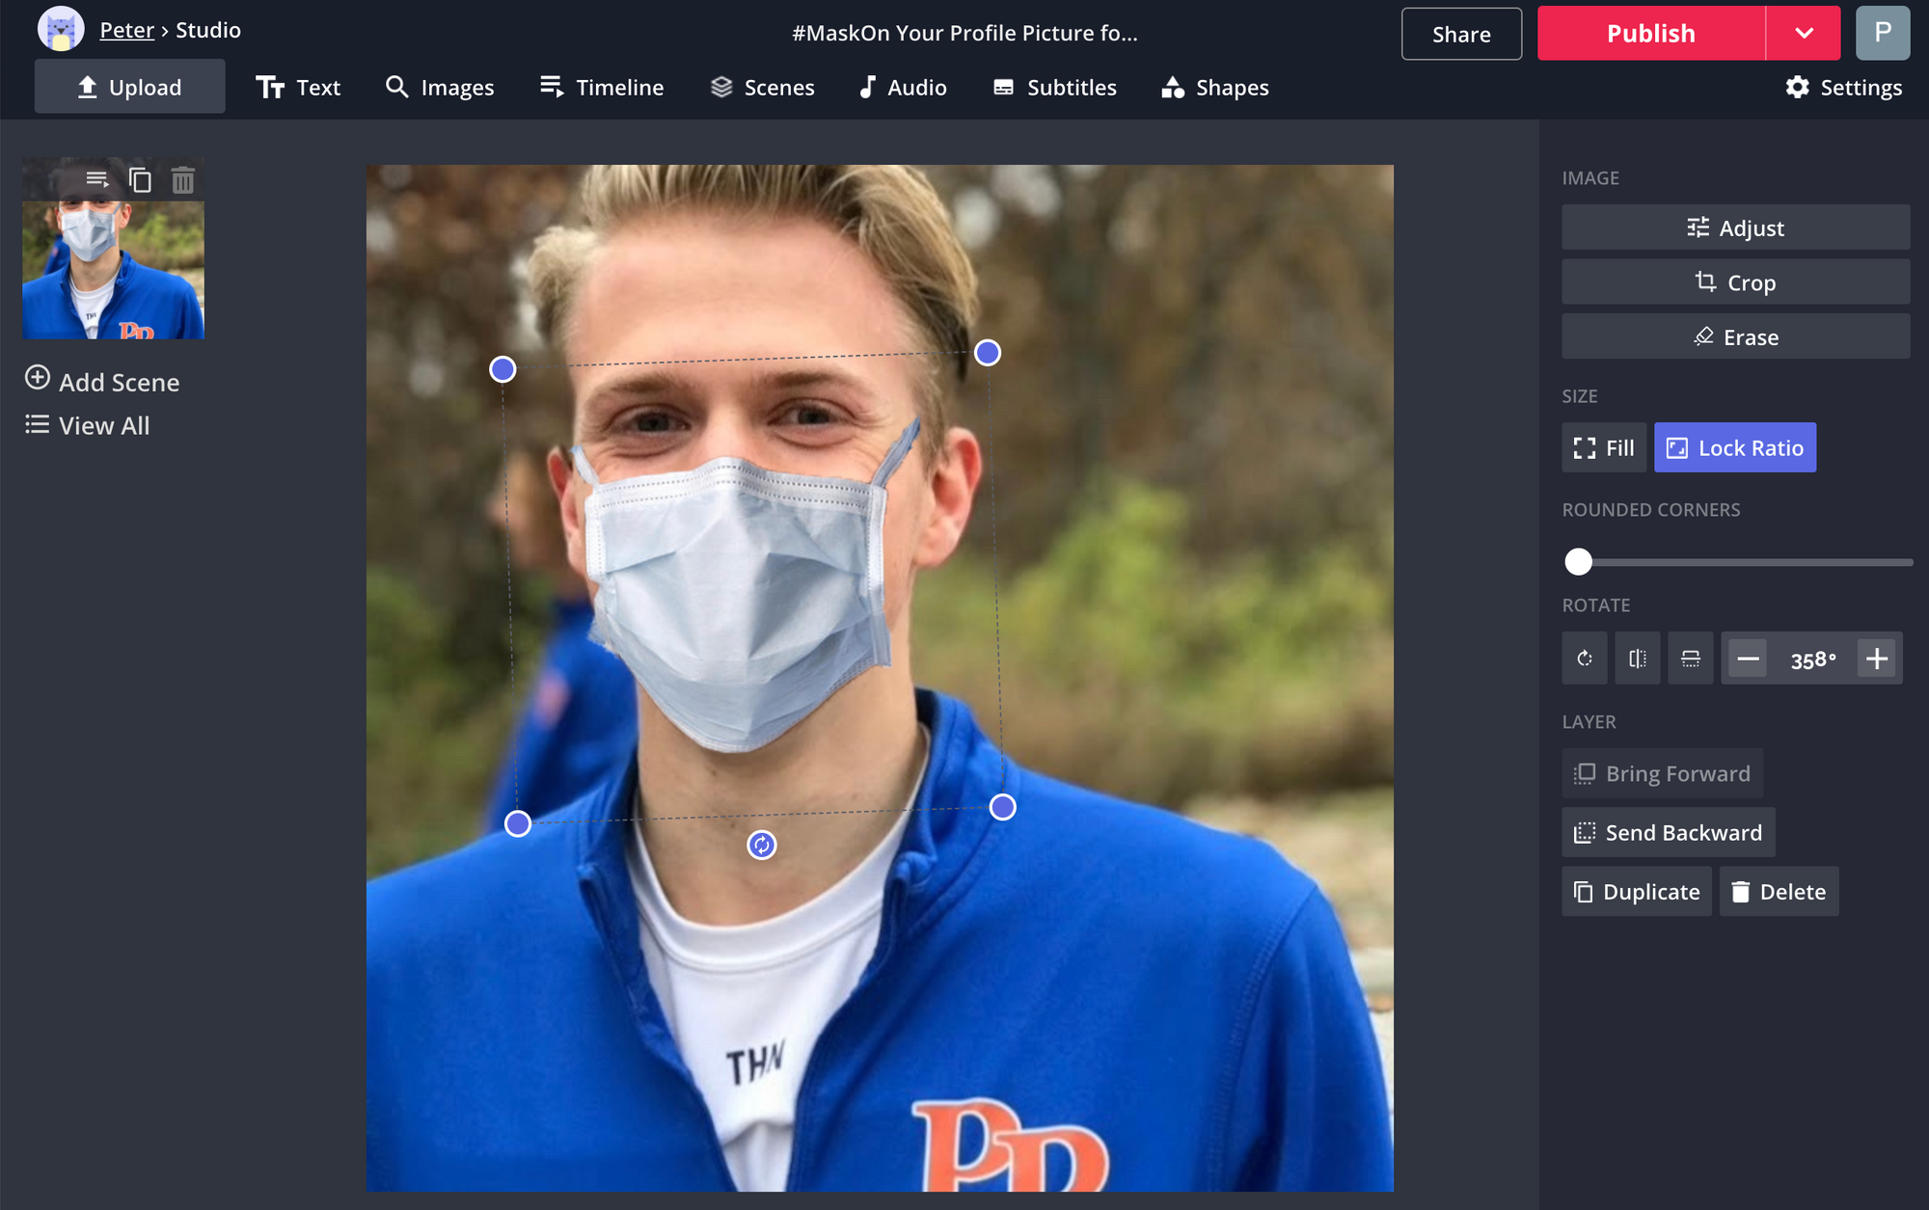
Task: Open the Subtitles tool
Action: pyautogui.click(x=1054, y=88)
